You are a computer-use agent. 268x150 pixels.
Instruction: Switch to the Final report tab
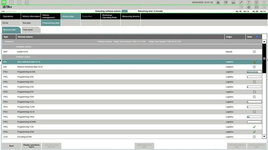31,30
